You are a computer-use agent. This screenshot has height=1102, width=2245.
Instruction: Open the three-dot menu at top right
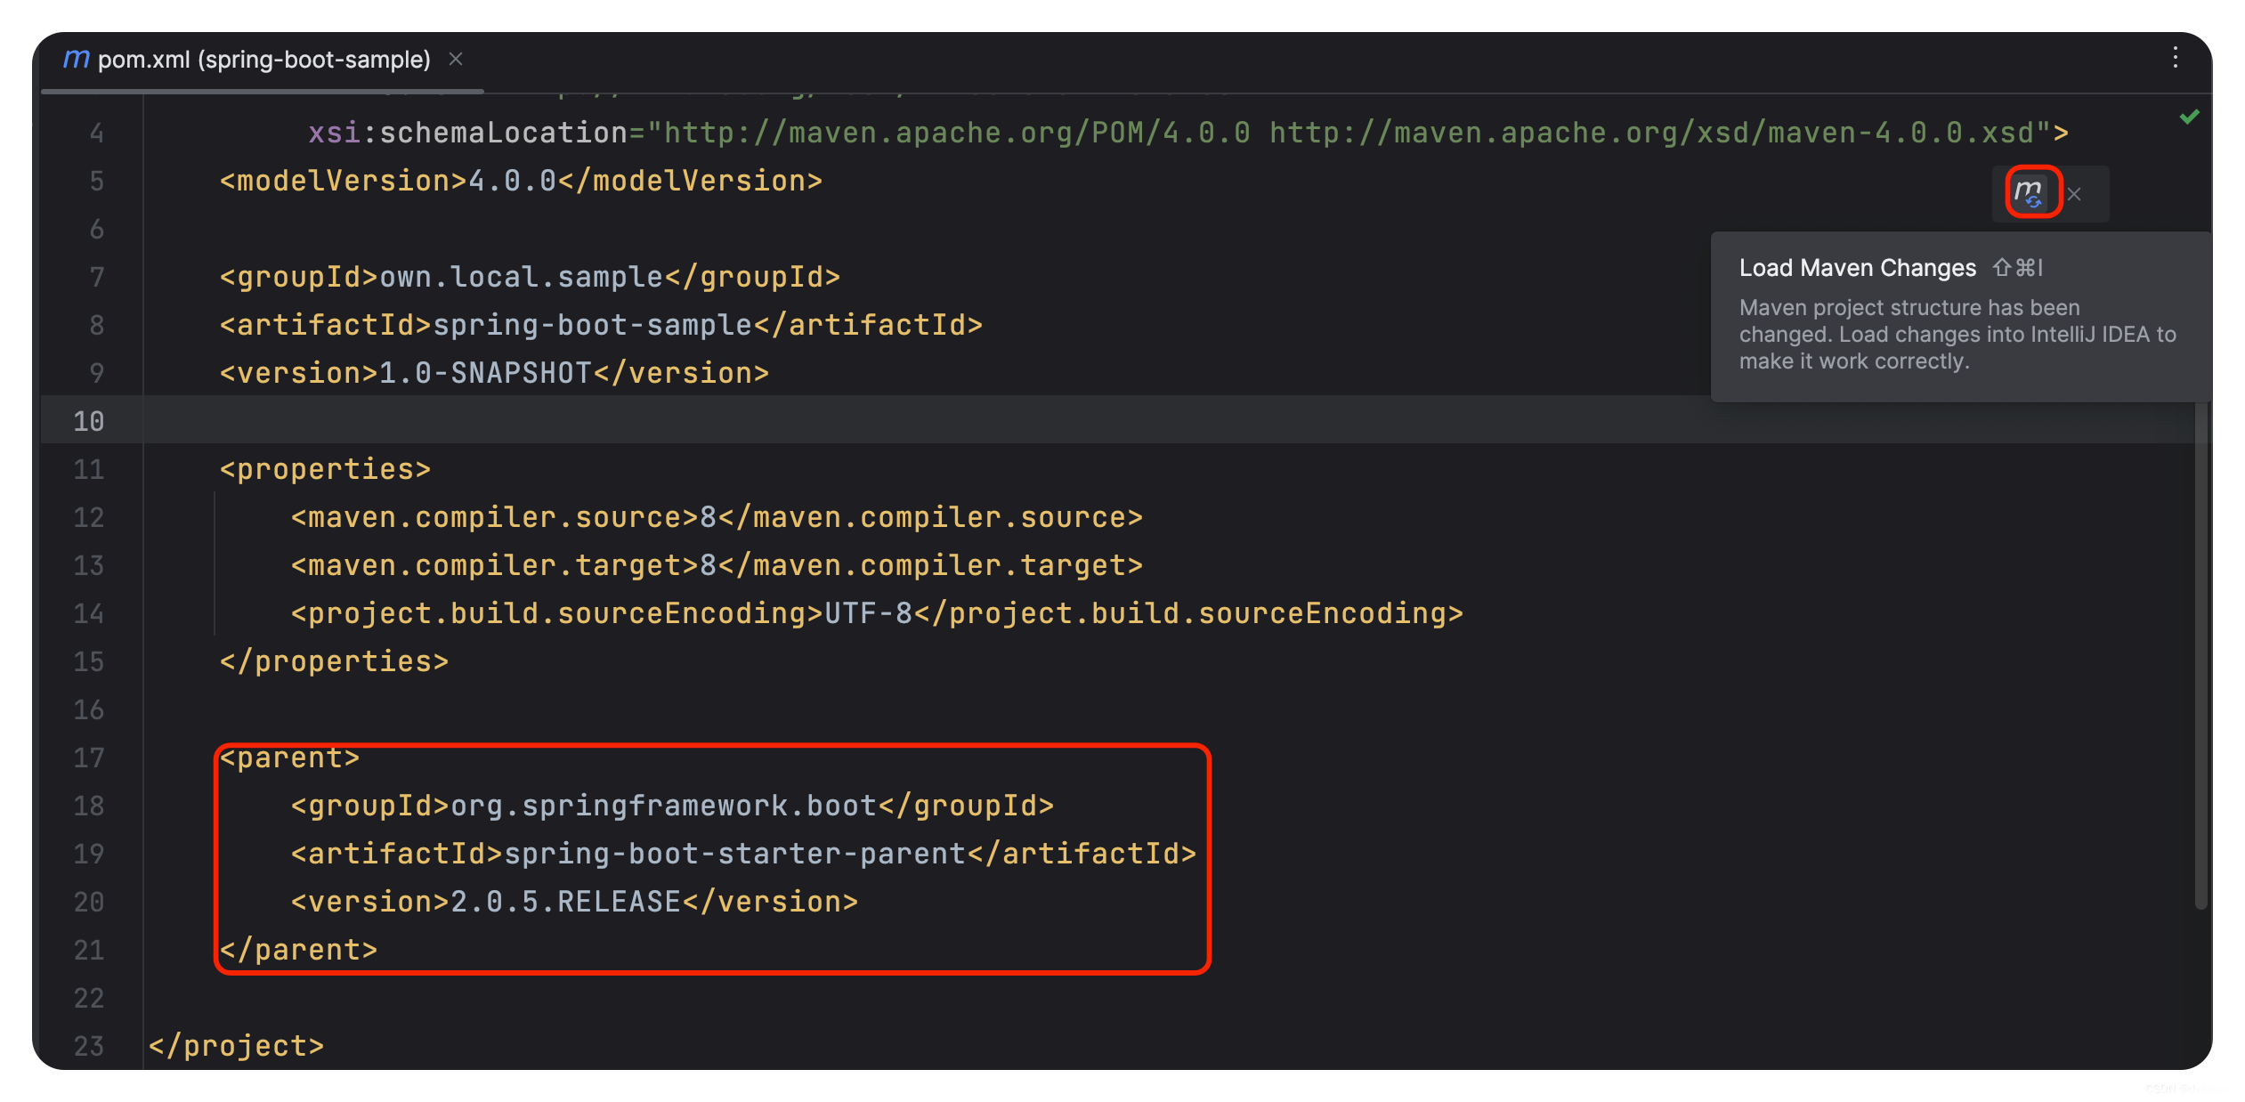tap(2174, 59)
